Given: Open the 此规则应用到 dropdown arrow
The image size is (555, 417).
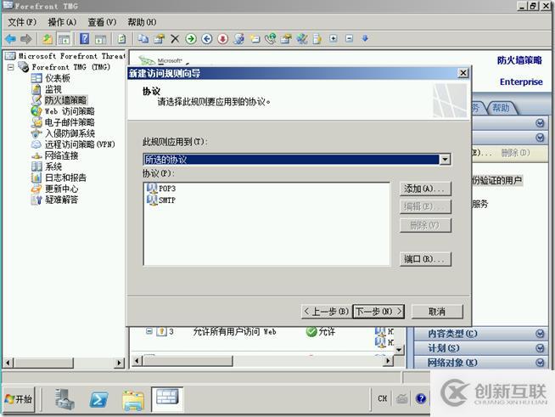Looking at the screenshot, I should (x=445, y=160).
